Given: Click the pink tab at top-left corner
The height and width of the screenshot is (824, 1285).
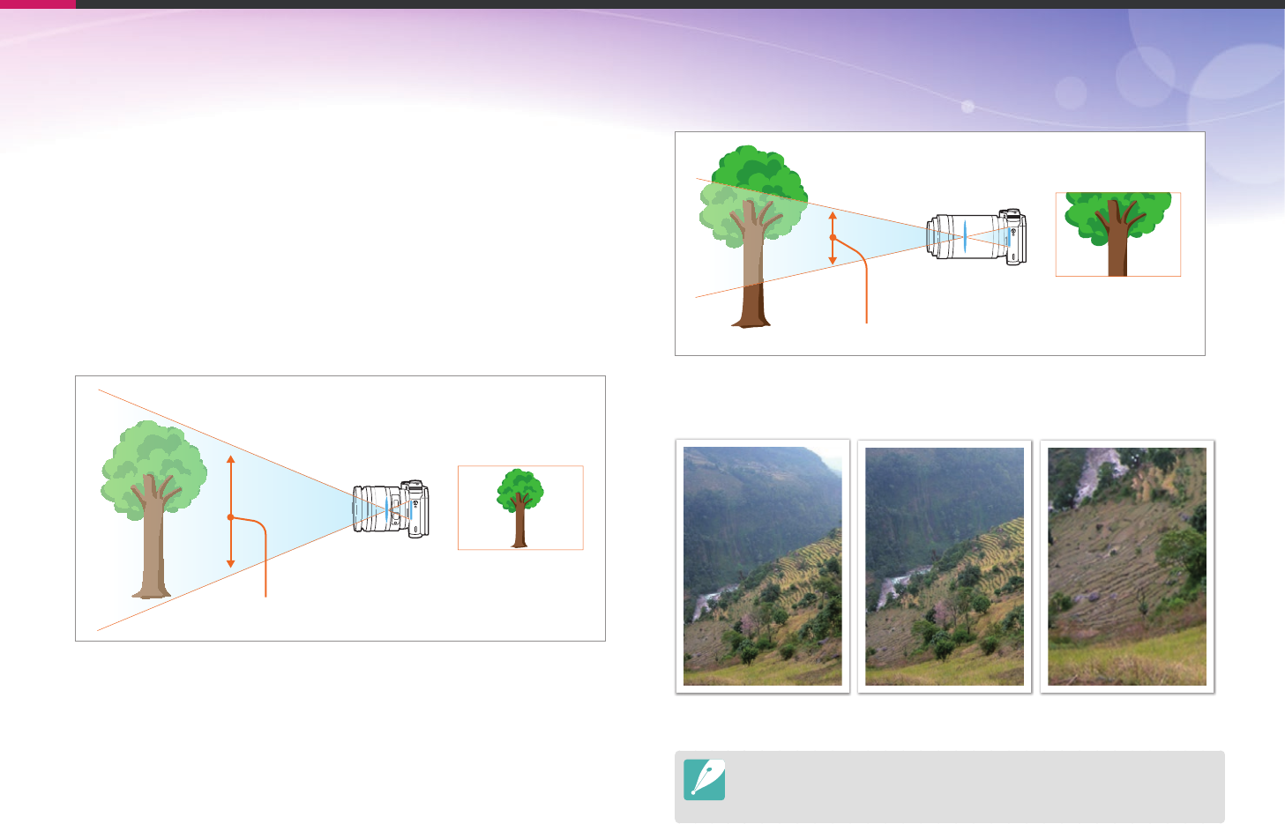Looking at the screenshot, I should coord(38,4).
